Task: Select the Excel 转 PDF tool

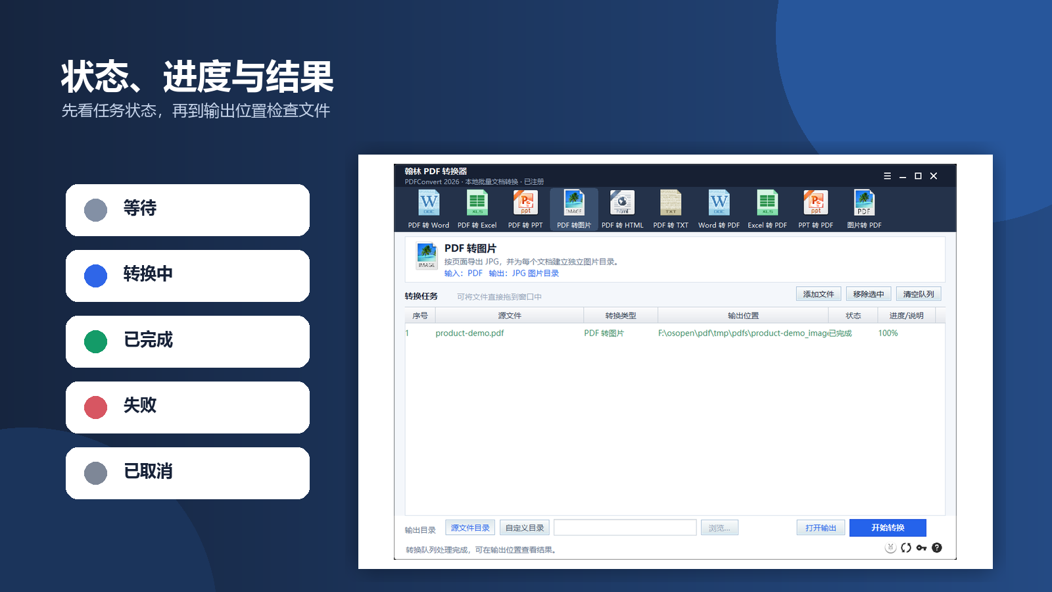Action: [x=767, y=209]
